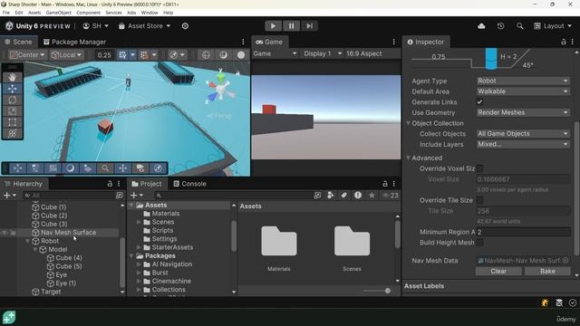This screenshot has width=580, height=326.
Task: Open the GameObject menu
Action: pos(58,13)
